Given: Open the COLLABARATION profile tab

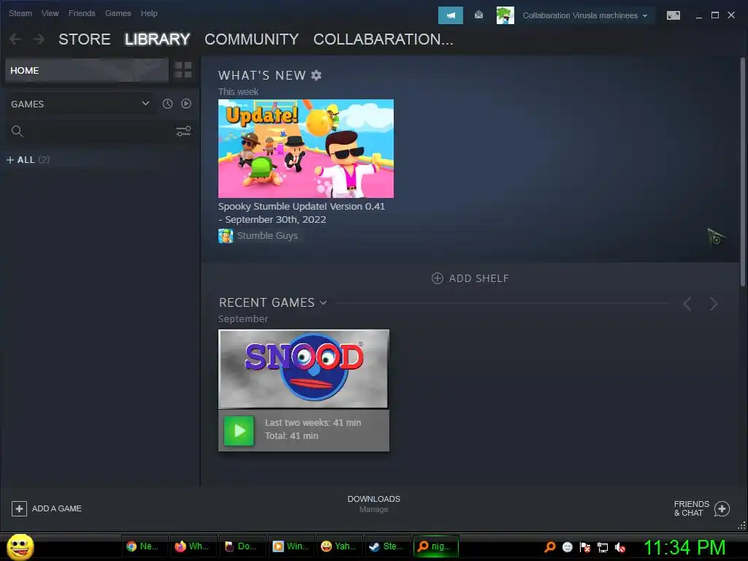Looking at the screenshot, I should click(383, 39).
